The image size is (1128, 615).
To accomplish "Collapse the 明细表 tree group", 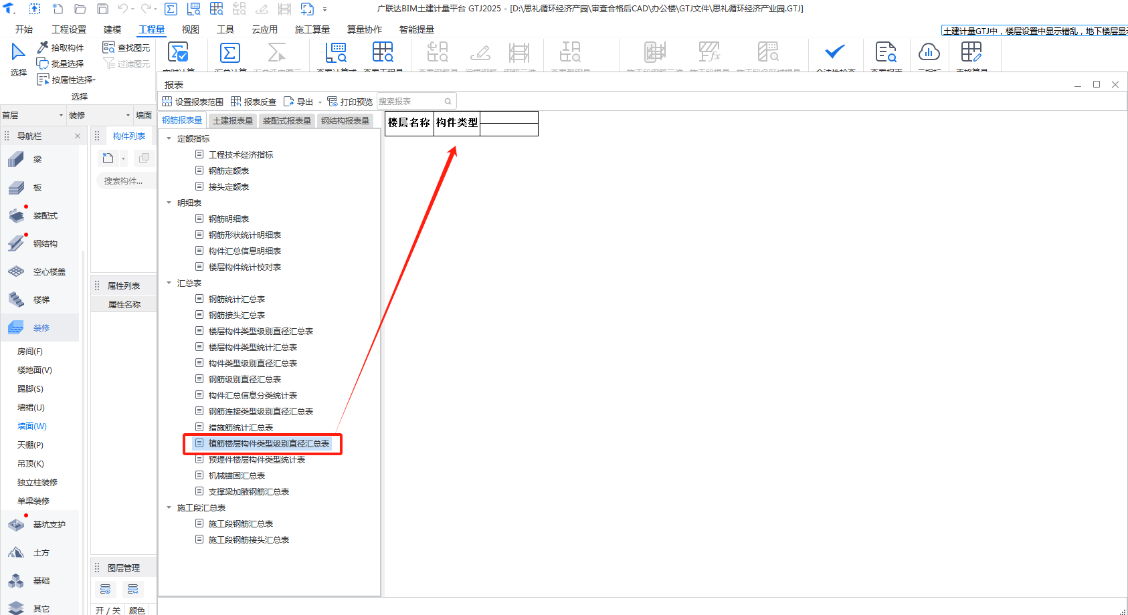I will pos(169,203).
